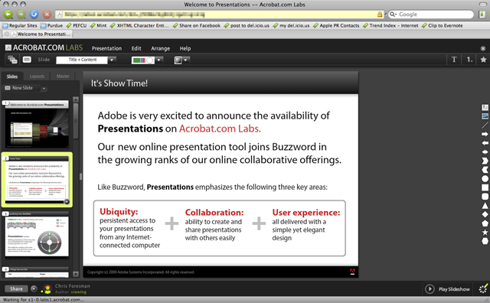490x303 pixels.
Task: Switch to the Master tab
Action: pyautogui.click(x=63, y=77)
